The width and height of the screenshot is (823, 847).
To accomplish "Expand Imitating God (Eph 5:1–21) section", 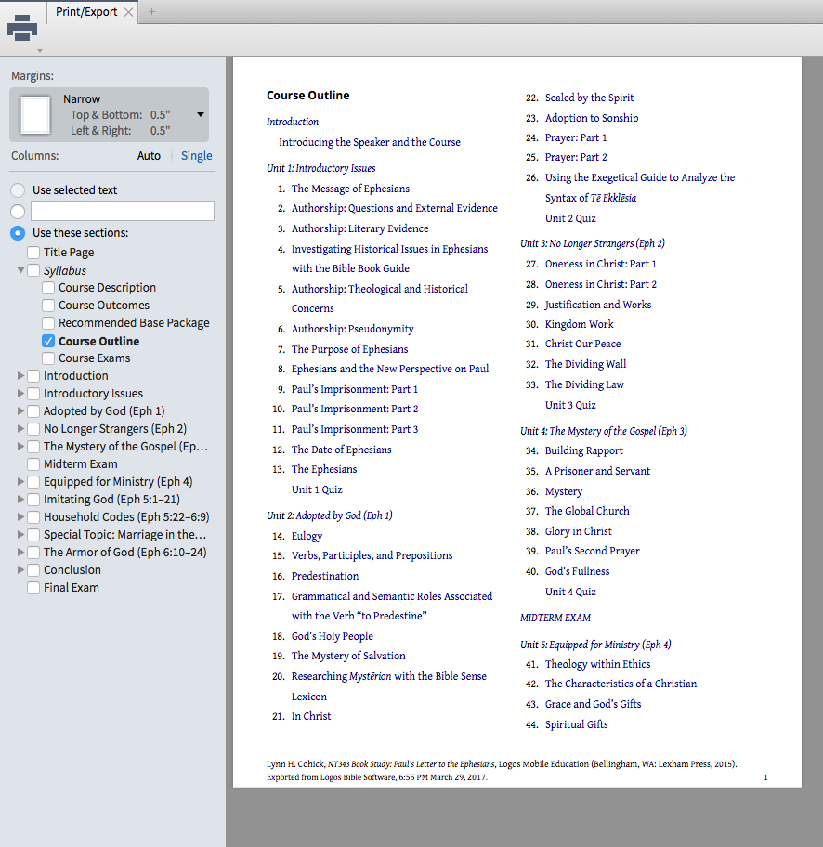I will pos(20,499).
